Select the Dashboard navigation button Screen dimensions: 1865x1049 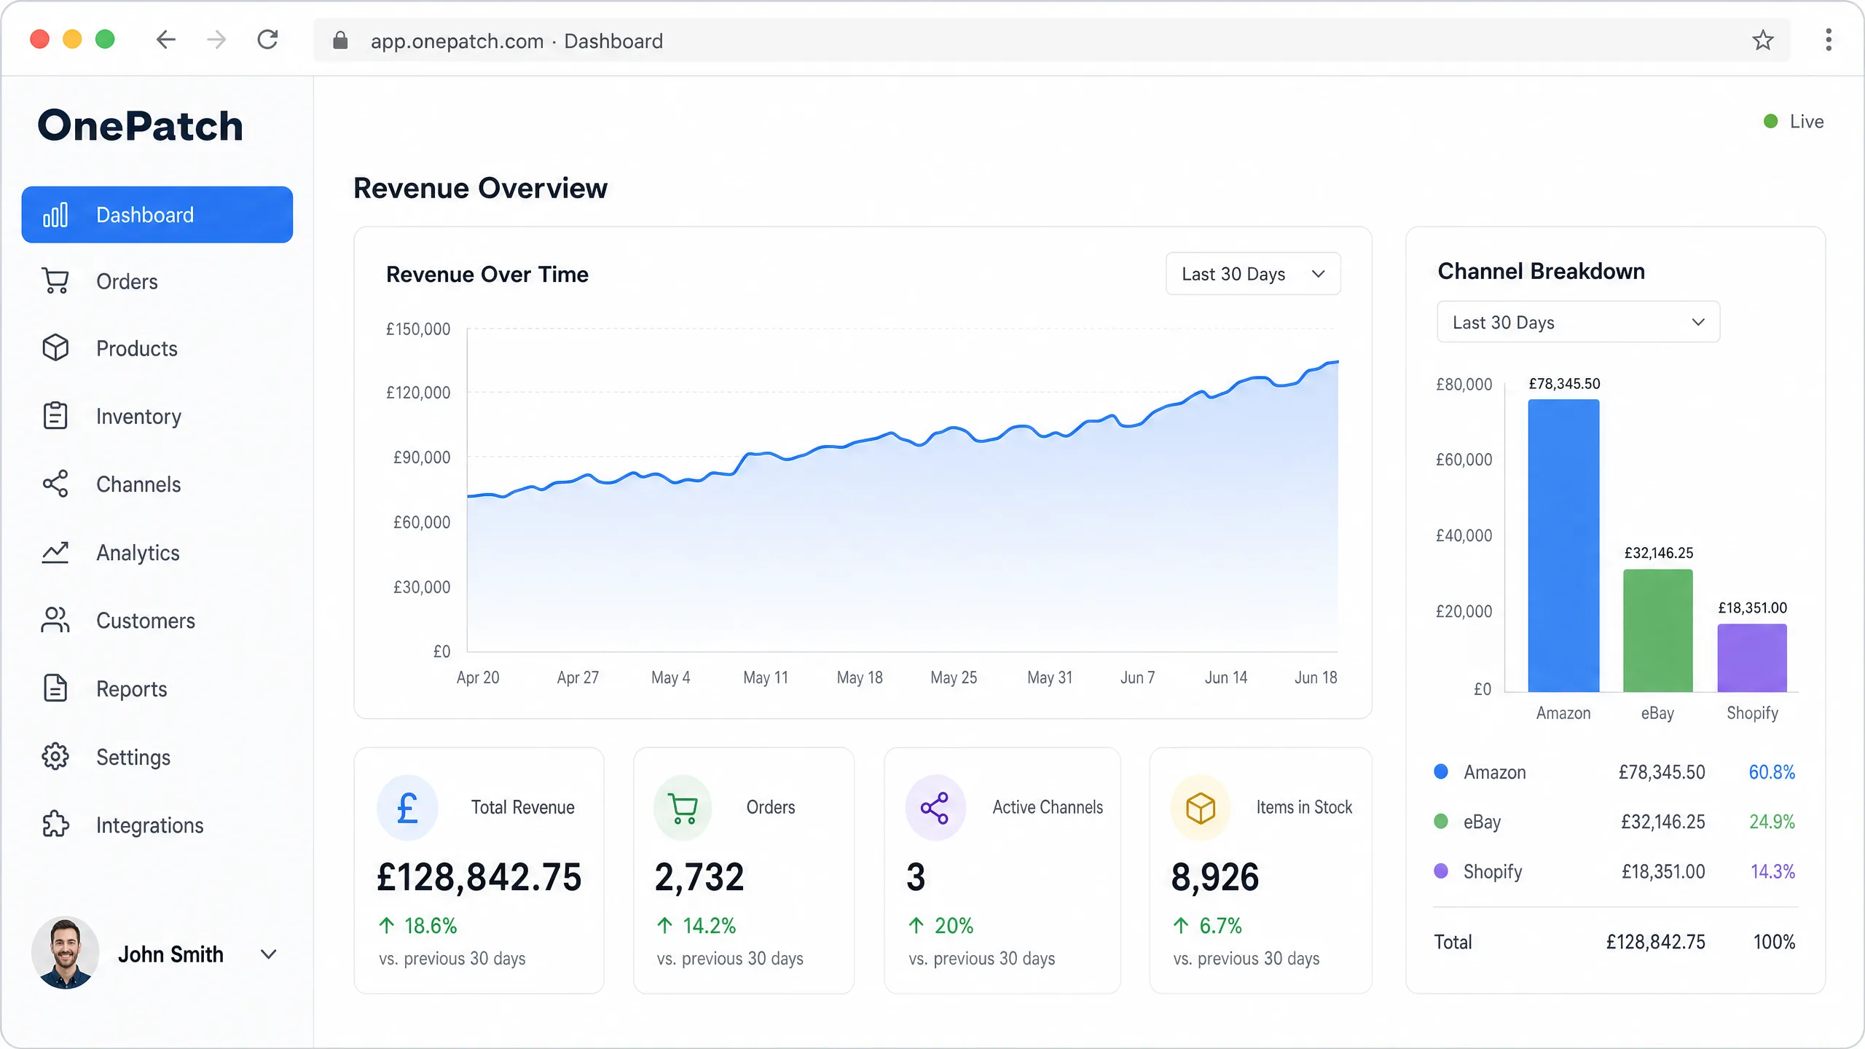[x=157, y=215]
